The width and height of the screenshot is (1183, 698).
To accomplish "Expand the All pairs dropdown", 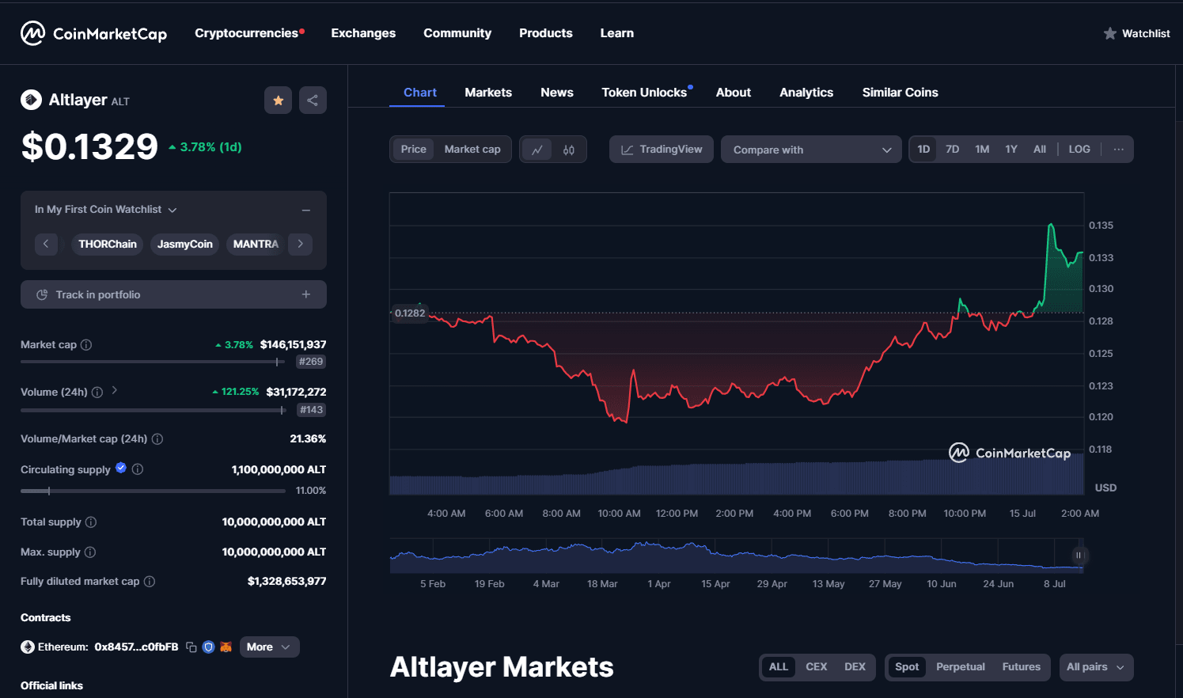I will (1095, 667).
